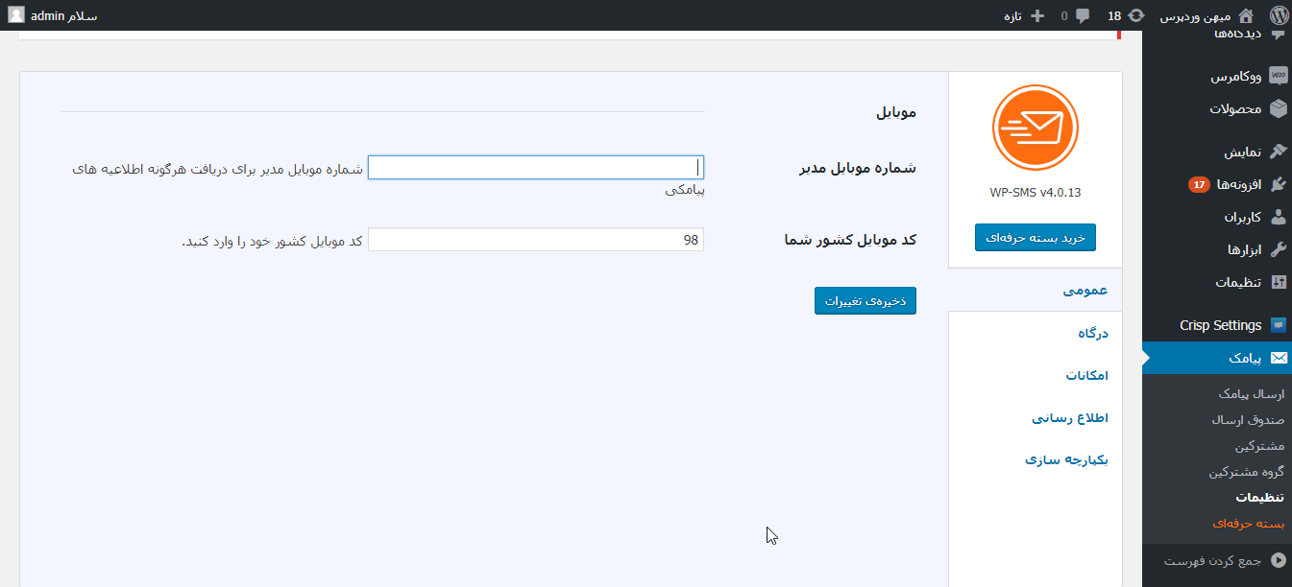
Task: Click the updates icon showing 18
Action: click(1136, 15)
